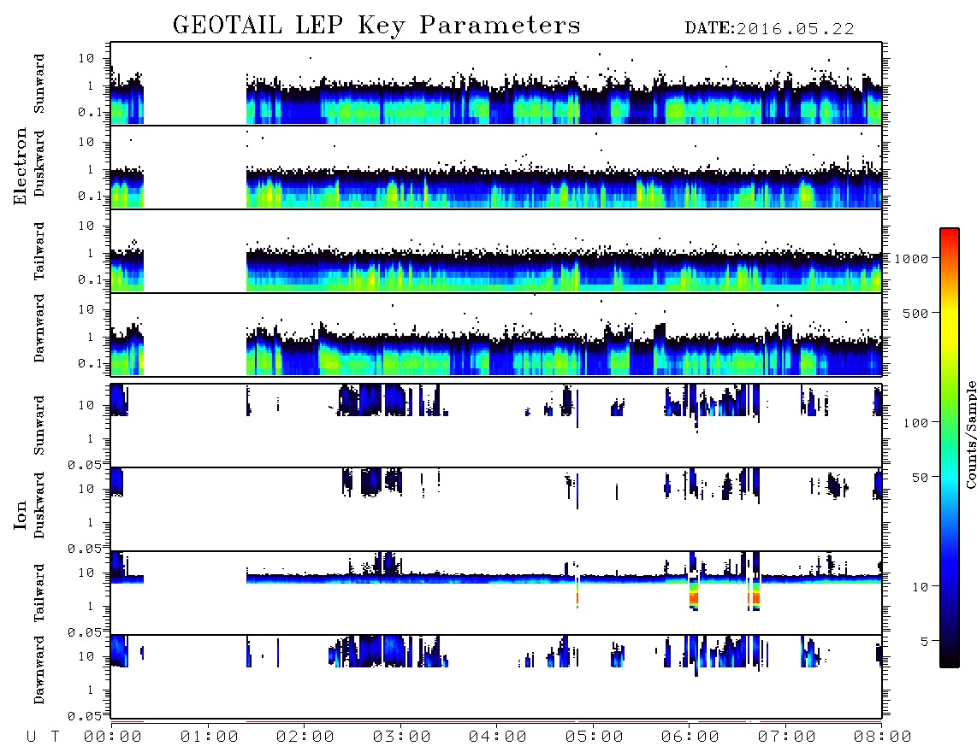Click the 06:00 time tick label
The width and height of the screenshot is (977, 752).
pos(690,737)
